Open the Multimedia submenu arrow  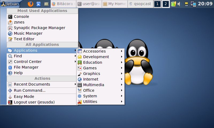tap(122, 85)
